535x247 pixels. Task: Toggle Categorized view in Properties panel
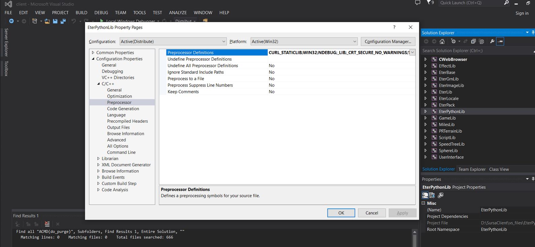(x=425, y=195)
